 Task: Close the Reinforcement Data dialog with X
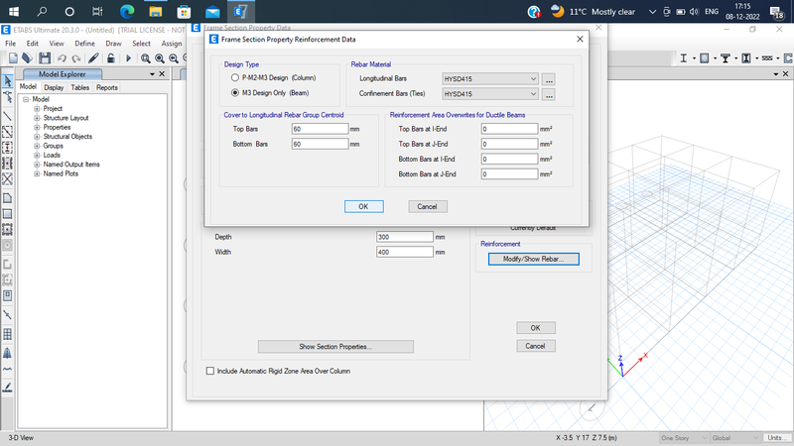(580, 39)
